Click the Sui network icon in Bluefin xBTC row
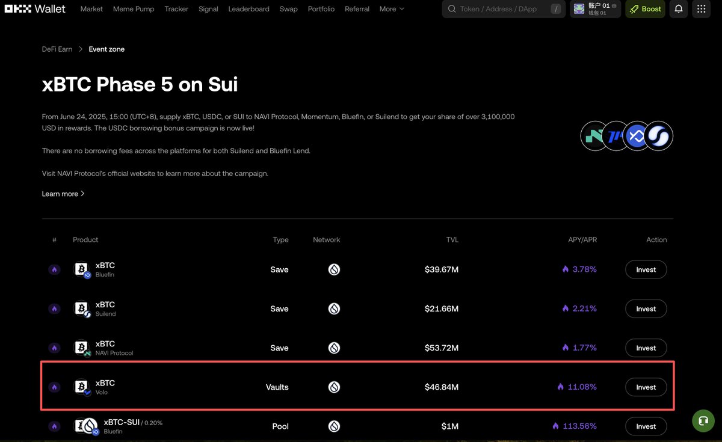The height and width of the screenshot is (442, 722). (334, 269)
